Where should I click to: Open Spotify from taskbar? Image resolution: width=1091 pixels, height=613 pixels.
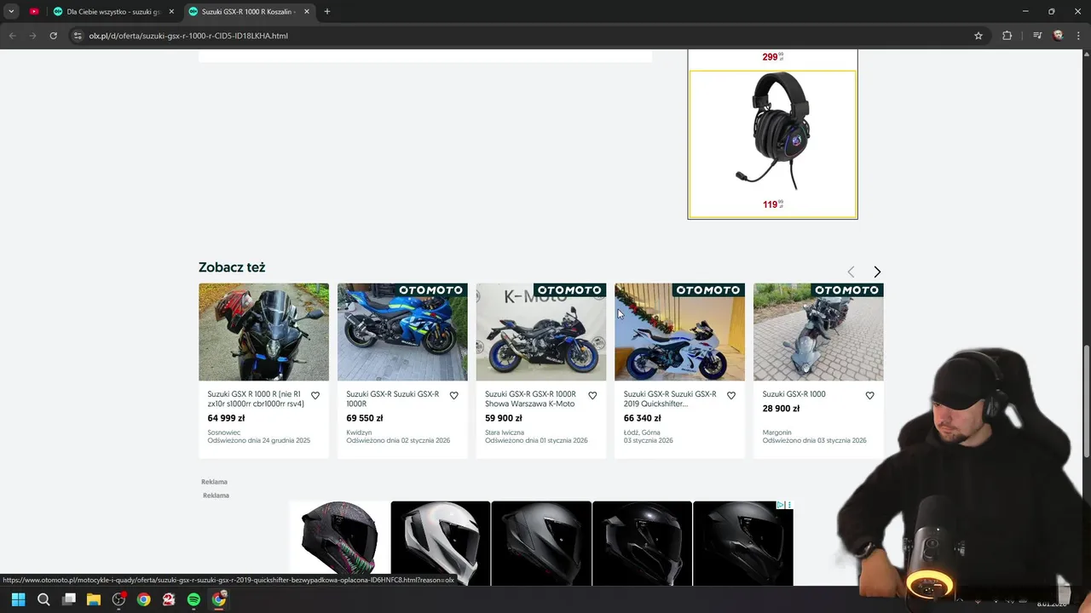(193, 599)
